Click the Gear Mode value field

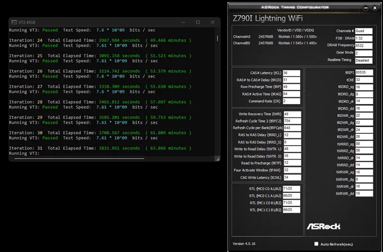coord(364,53)
